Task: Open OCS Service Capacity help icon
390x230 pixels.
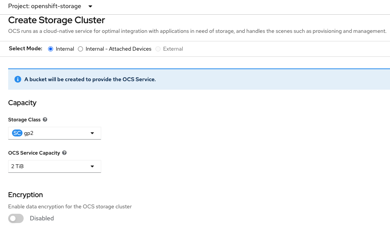Action: [x=64, y=153]
